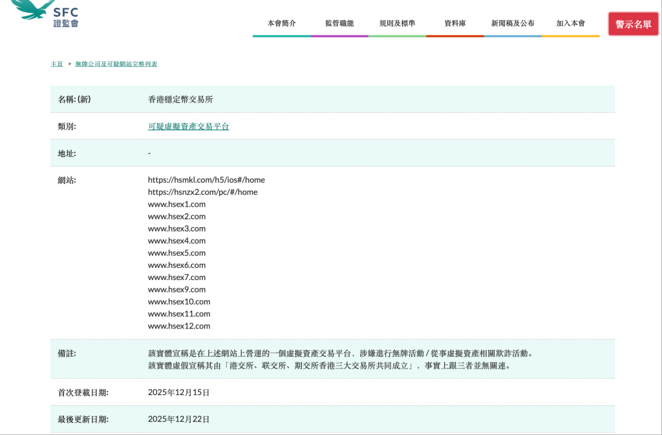Go to 新聞稿及公布 section
Image resolution: width=662 pixels, height=435 pixels.
point(513,23)
